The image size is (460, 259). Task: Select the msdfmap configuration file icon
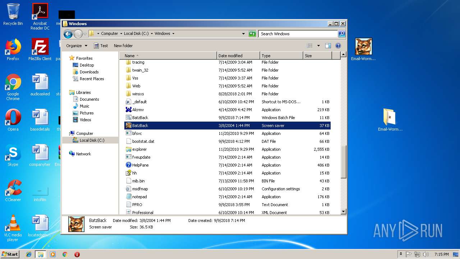(129, 189)
